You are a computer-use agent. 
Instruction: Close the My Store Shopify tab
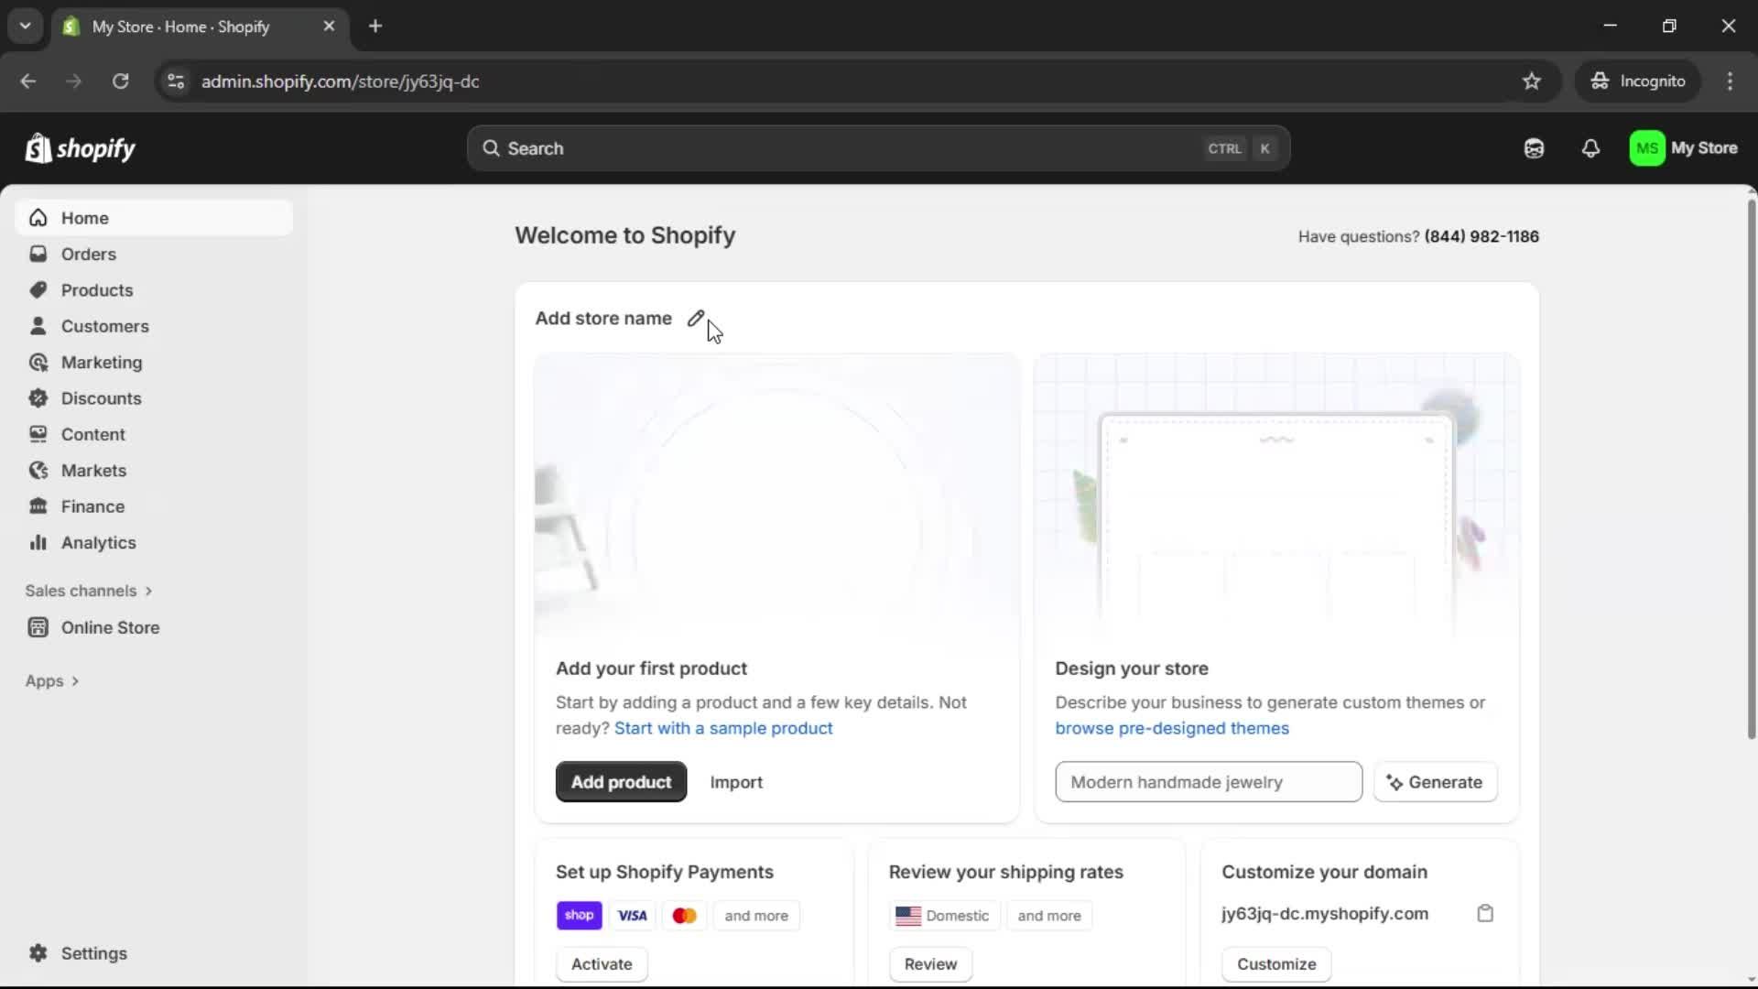click(329, 27)
